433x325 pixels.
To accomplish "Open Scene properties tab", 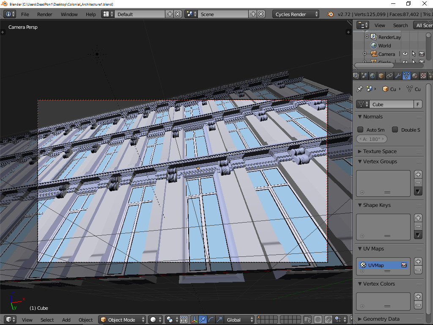I will click(364, 76).
